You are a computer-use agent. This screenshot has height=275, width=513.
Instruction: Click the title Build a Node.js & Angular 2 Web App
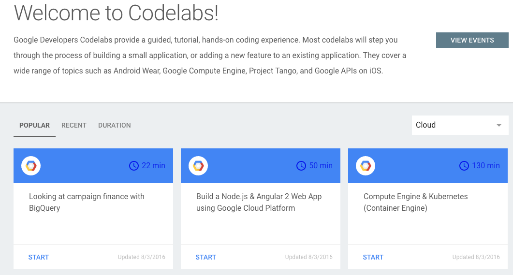tap(259, 202)
